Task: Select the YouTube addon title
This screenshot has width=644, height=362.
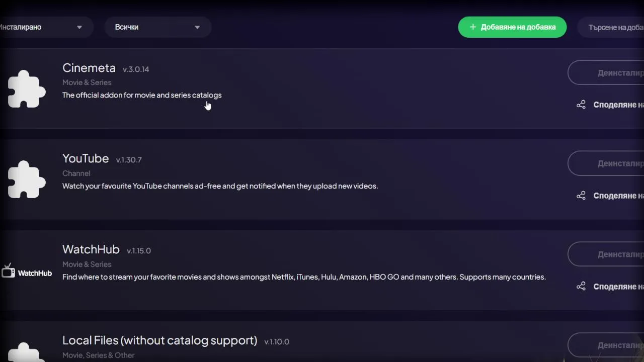Action: point(86,158)
